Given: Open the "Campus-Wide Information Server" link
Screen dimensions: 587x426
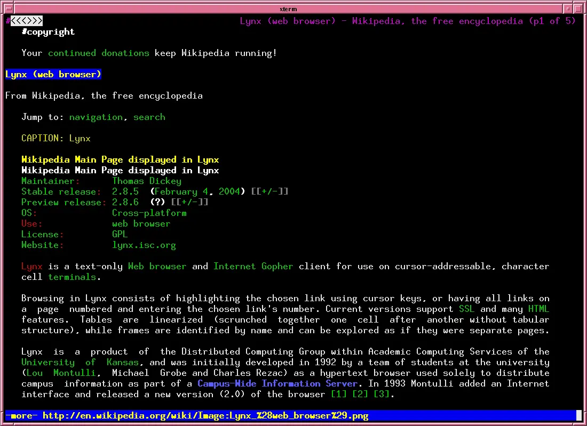Looking at the screenshot, I should tap(277, 383).
